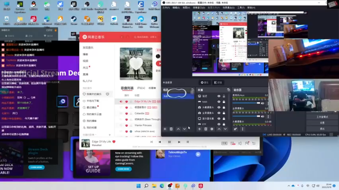Unlock the 显示器采集 source in OBS
Screen dimensions: 339x190
pos(224,119)
